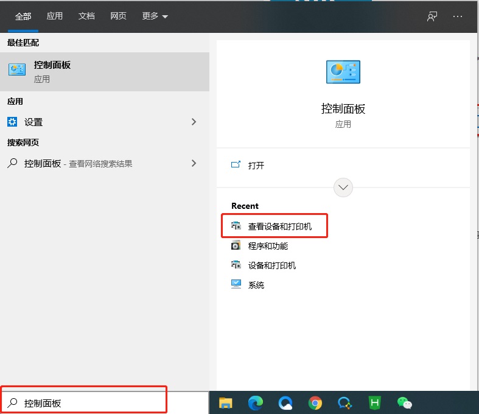The height and width of the screenshot is (414, 479).
Task: Switch to the 文档 tab
Action: (x=86, y=16)
